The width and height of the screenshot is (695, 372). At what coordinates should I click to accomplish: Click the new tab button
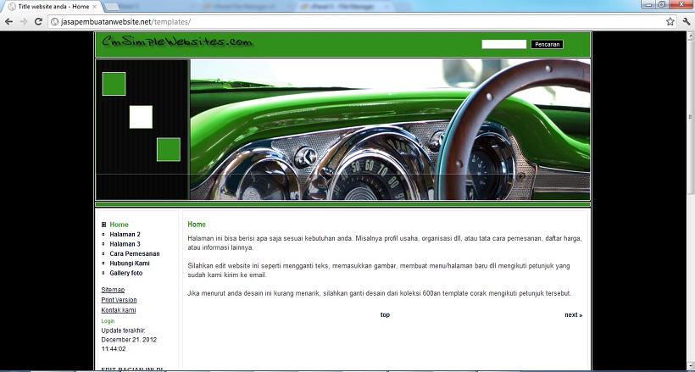click(112, 7)
